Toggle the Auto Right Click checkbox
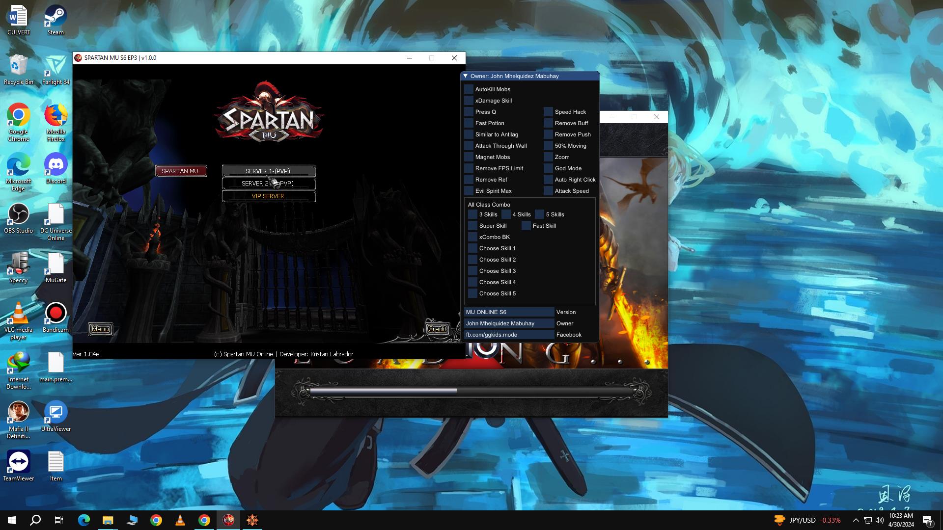The height and width of the screenshot is (530, 943). click(x=549, y=180)
